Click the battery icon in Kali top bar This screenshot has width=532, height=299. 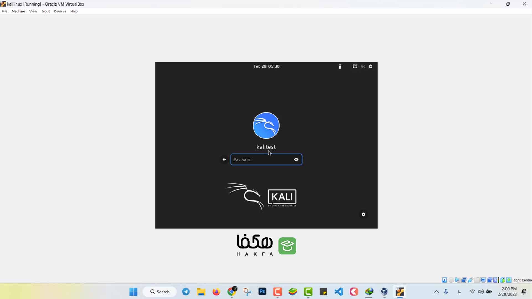click(x=371, y=66)
